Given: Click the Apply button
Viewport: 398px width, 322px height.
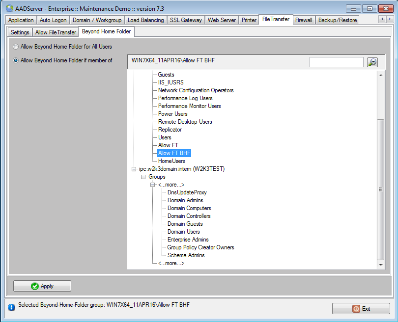Looking at the screenshot, I should pos(42,286).
